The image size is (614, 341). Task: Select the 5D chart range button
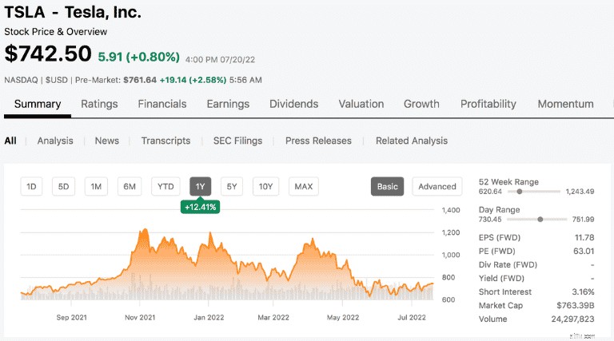[x=63, y=187]
